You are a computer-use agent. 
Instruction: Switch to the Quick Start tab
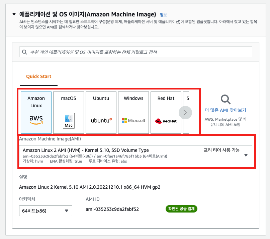pos(38,76)
